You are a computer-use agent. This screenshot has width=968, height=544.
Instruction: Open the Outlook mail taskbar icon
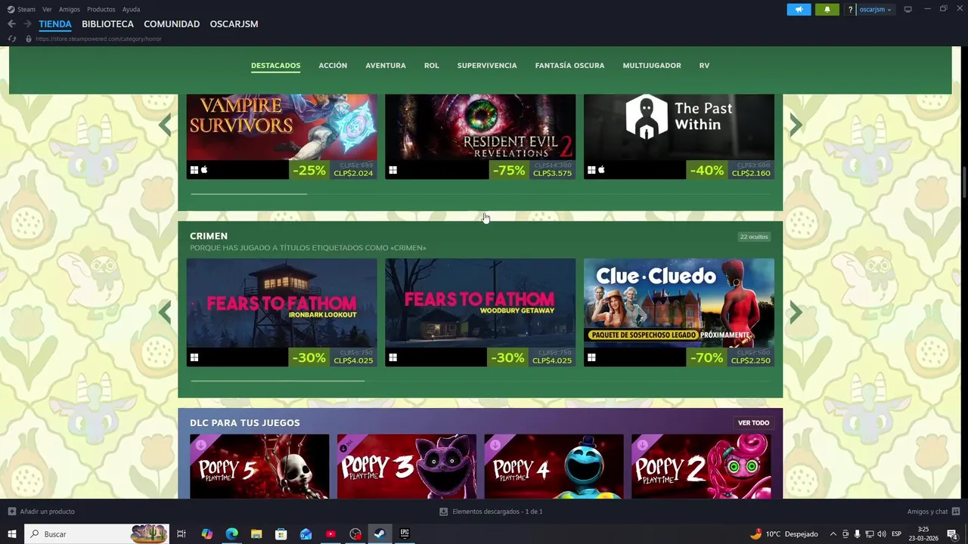[306, 534]
